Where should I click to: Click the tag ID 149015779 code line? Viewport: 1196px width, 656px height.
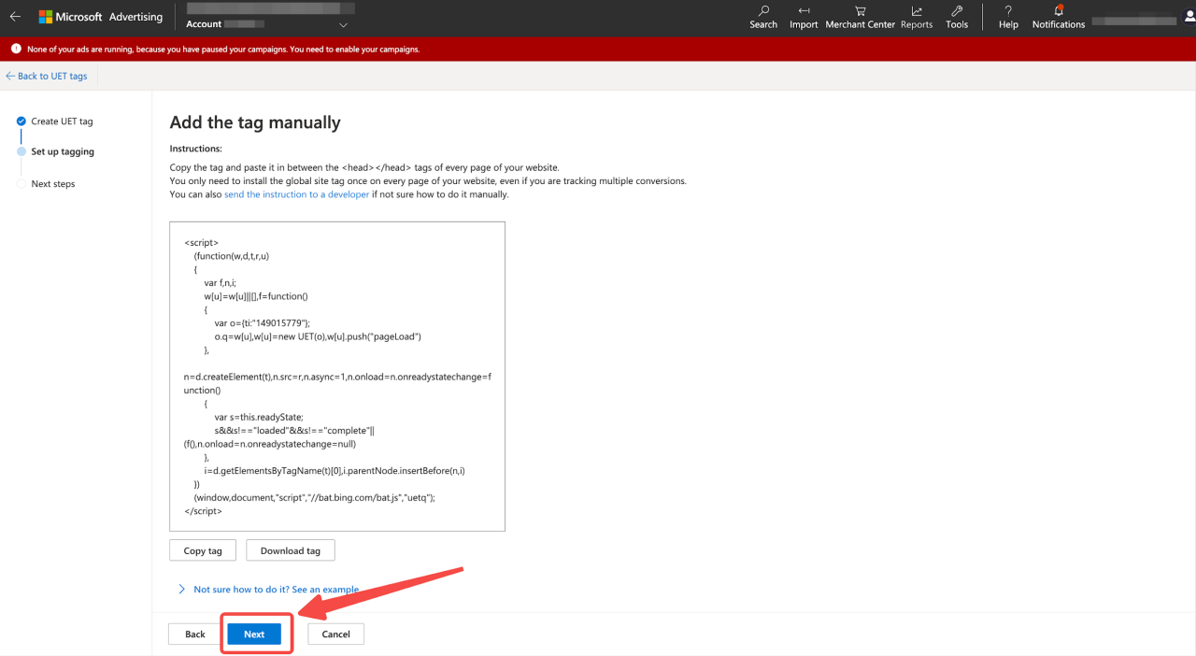(262, 322)
